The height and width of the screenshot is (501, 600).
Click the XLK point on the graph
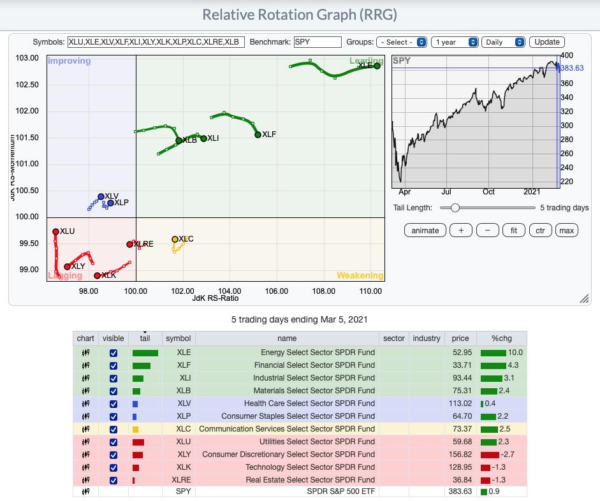tap(97, 275)
